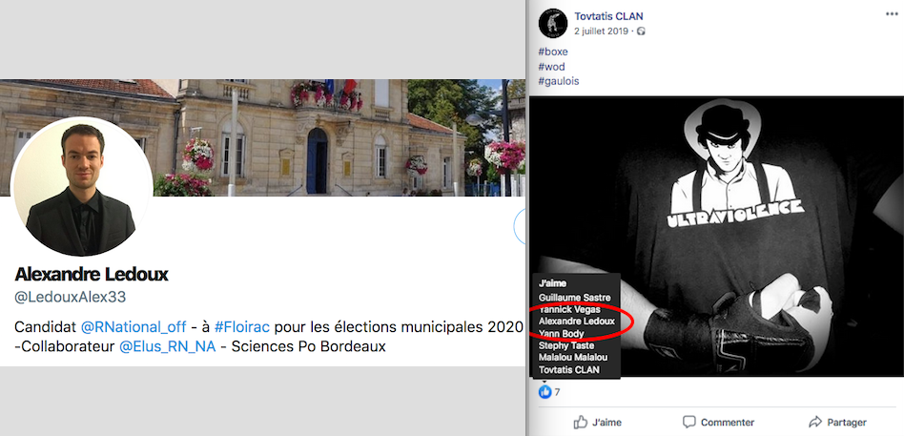Image resolution: width=904 pixels, height=436 pixels.
Task: Like the post with J'aime button
Action: pos(597,422)
